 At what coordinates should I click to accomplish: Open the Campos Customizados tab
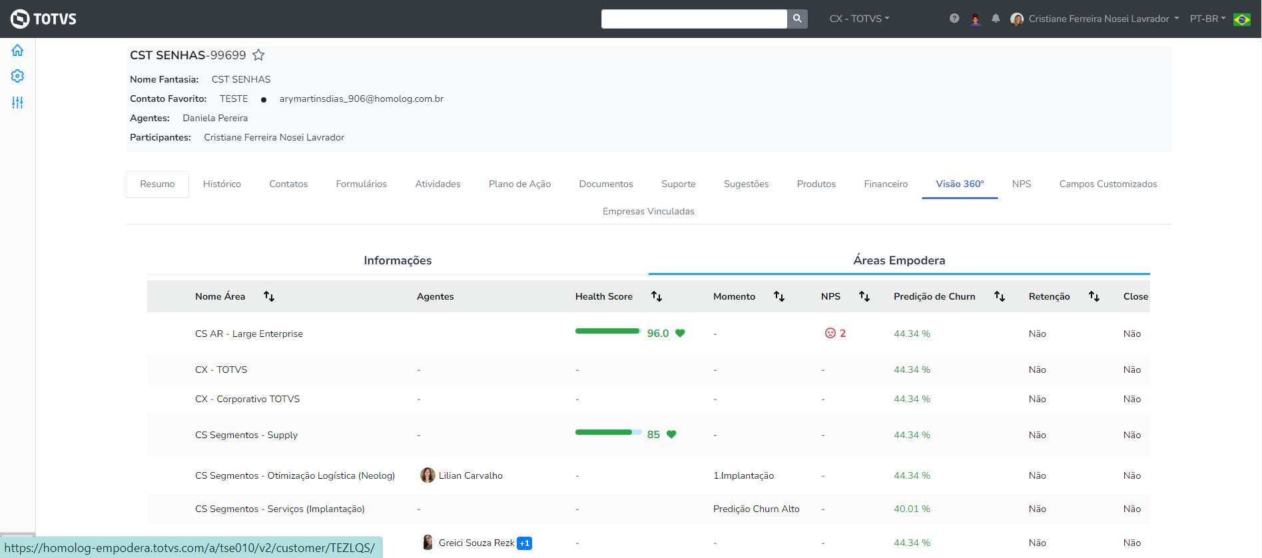(1108, 184)
